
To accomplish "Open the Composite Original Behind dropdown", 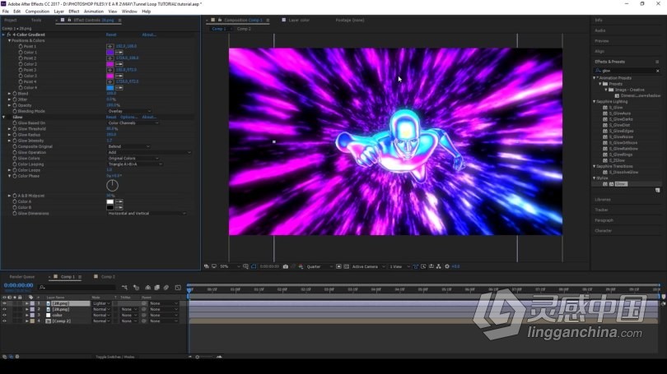I will click(x=128, y=146).
